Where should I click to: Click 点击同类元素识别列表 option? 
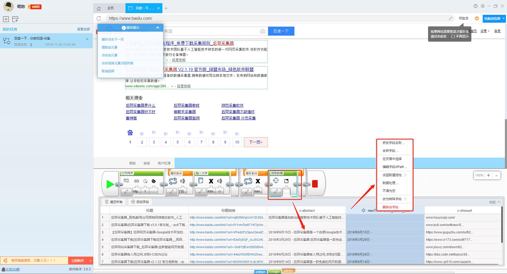tap(118, 63)
